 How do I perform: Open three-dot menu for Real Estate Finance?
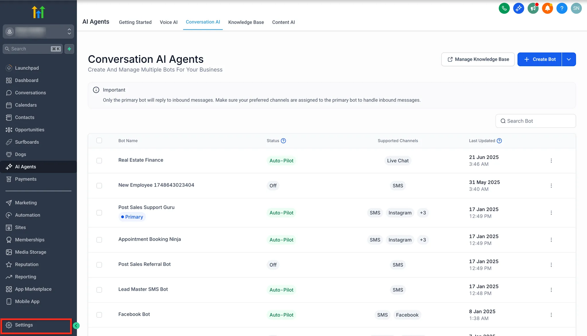[x=551, y=161]
